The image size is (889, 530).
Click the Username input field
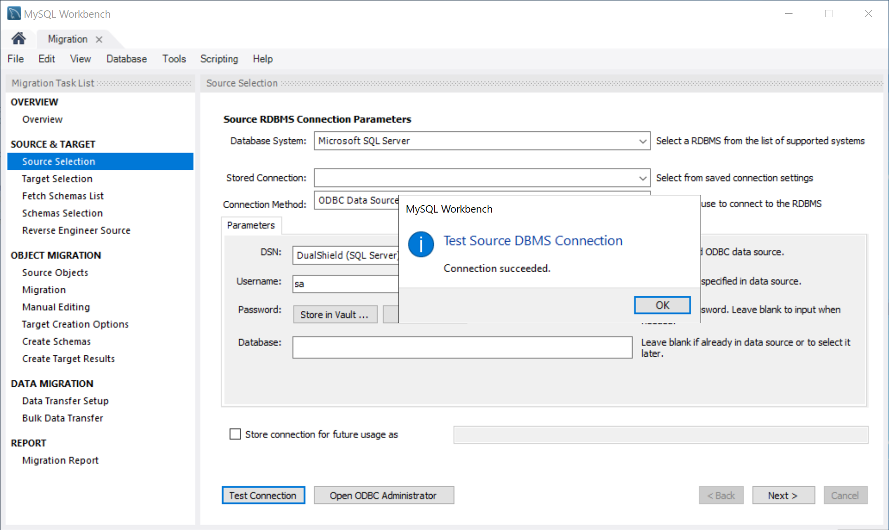(x=345, y=284)
